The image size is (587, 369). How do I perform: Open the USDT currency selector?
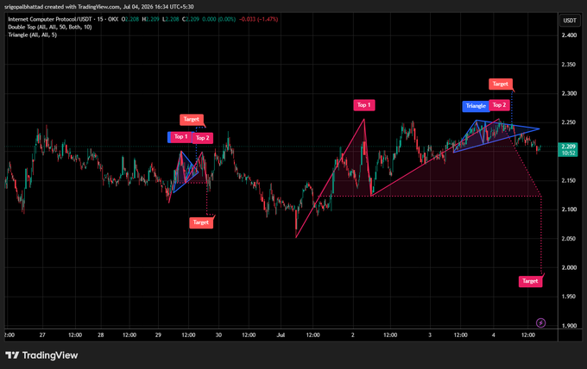pos(570,20)
